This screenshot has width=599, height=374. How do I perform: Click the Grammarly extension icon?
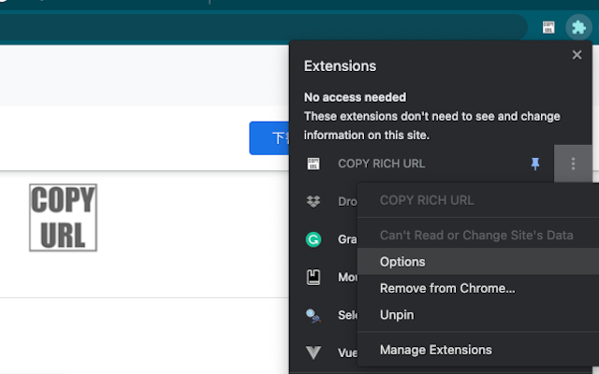point(314,239)
